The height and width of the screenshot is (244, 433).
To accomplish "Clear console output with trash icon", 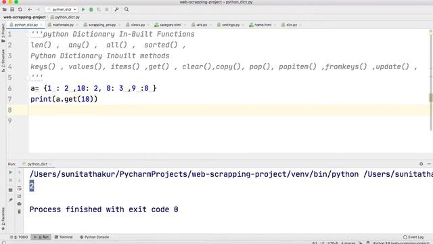I will [x=20, y=211].
